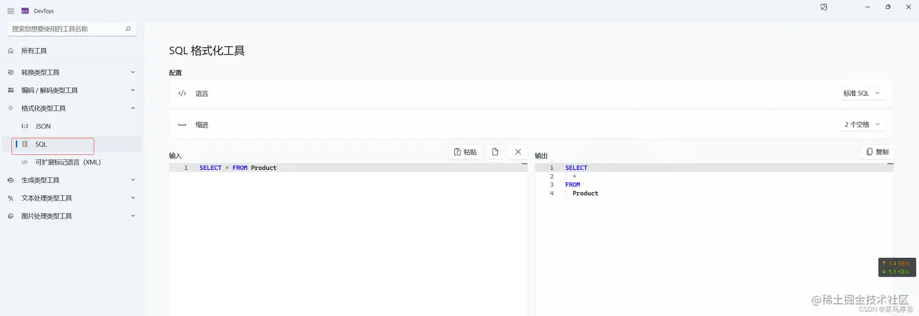Click the network speed monitor widget
Viewport: 919px width, 316px height.
point(897,267)
